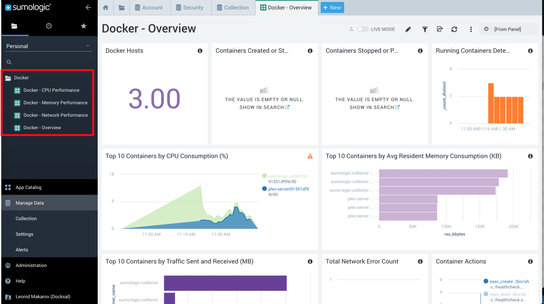Click the Docker Hosts panel info icon

coord(200,51)
